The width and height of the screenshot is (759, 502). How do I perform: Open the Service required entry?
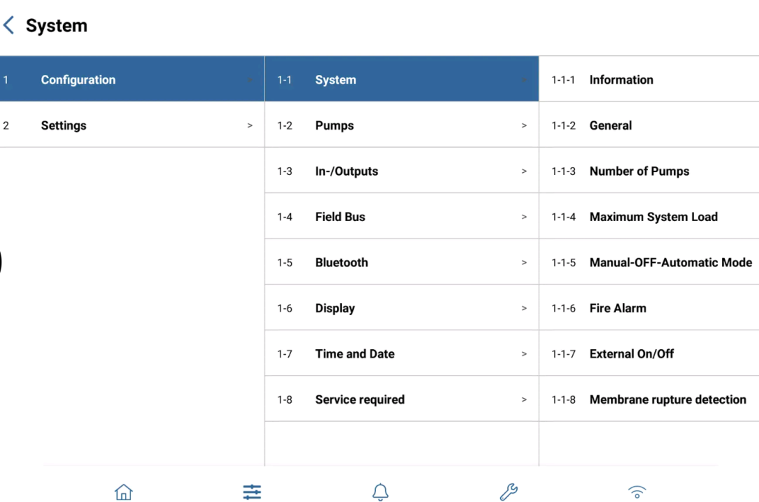point(402,399)
